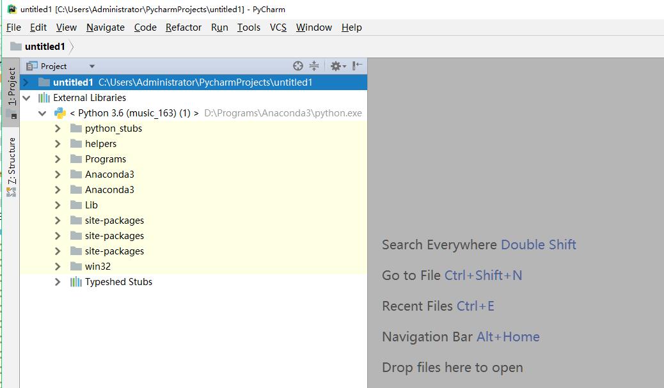Open the Navigate menu

[x=106, y=27]
